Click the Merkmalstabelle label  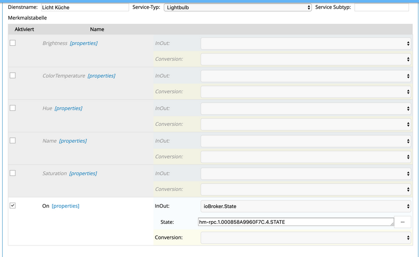[x=27, y=18]
